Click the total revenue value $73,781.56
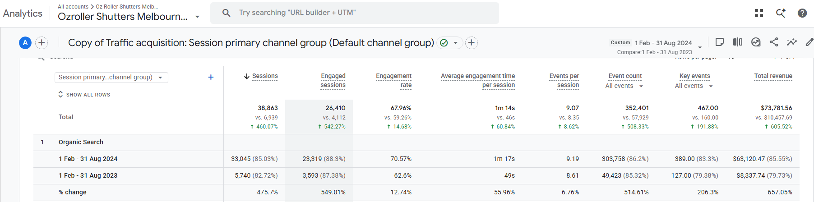Screen dimensions: 814x202 tap(776, 108)
